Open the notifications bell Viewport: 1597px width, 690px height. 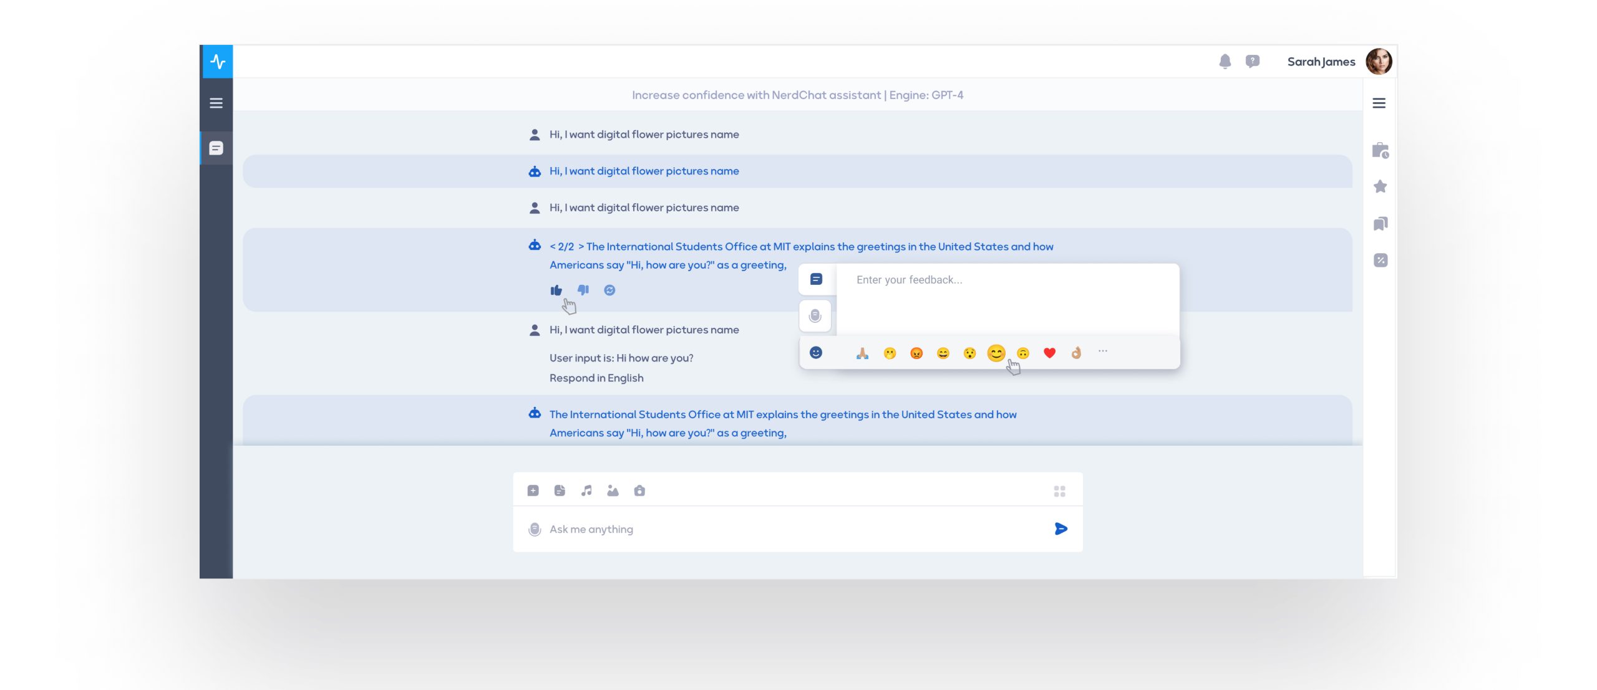point(1225,61)
